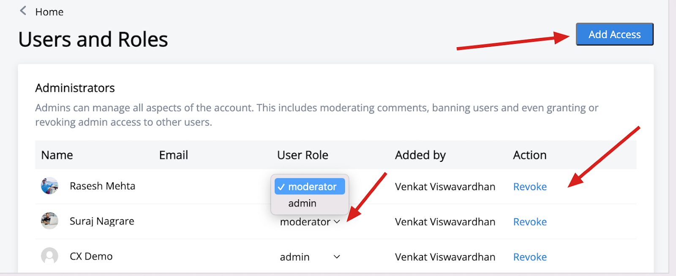Click the Rasesh Mehta name text
The image size is (676, 276).
(103, 186)
